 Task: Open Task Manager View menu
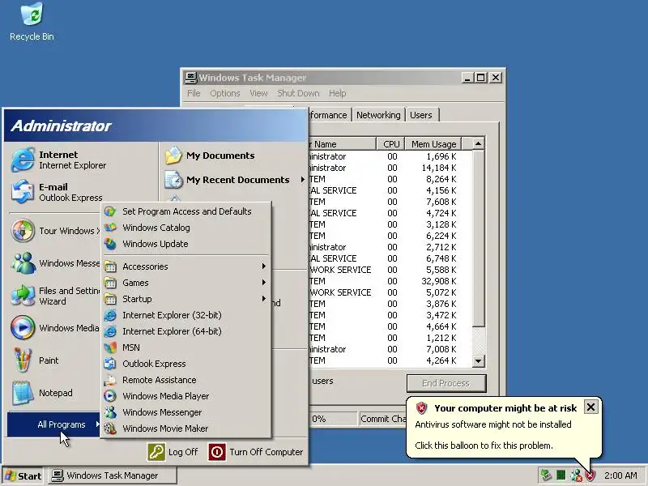click(258, 93)
